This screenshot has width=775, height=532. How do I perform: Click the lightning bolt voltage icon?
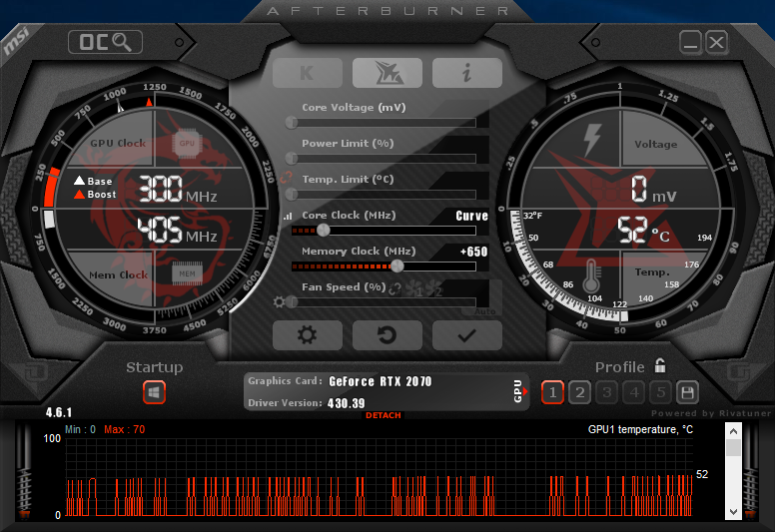point(592,140)
